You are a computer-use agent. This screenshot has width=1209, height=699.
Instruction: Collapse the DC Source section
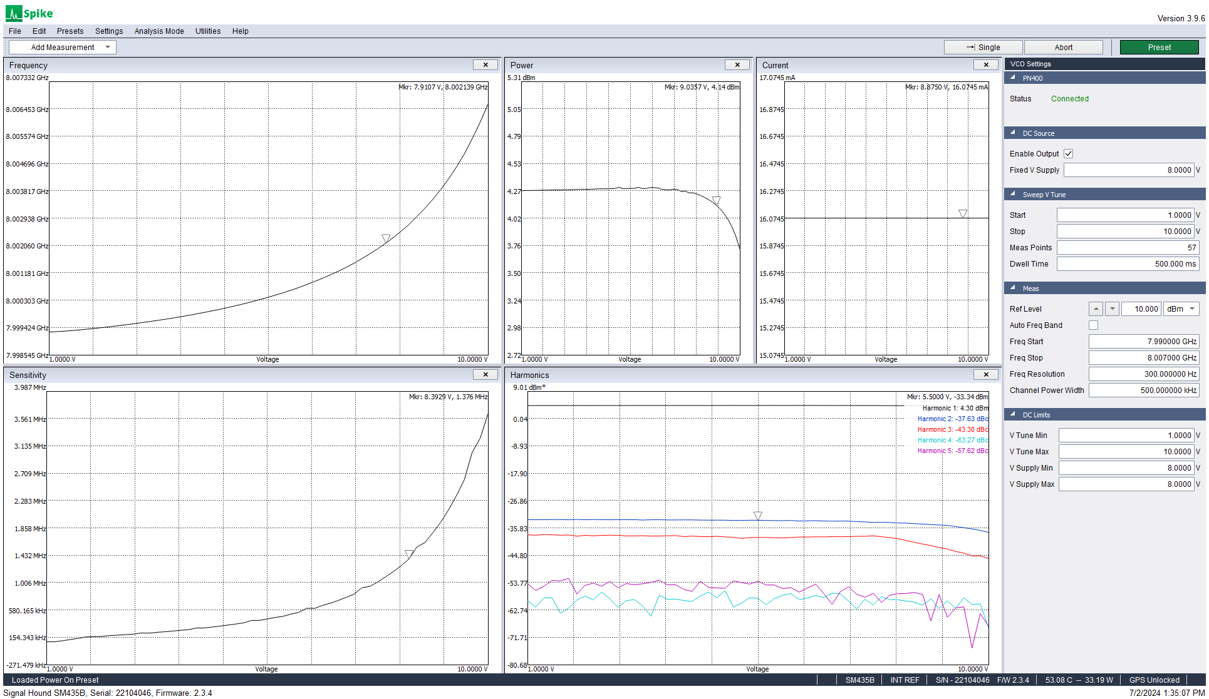1013,133
